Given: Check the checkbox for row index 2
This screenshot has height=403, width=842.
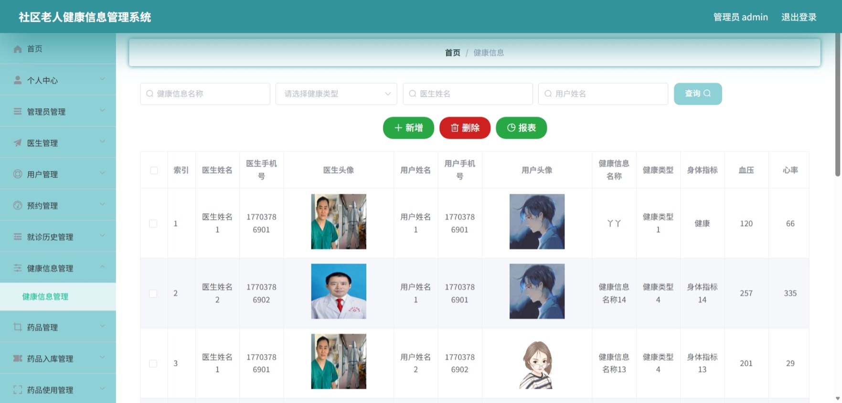Looking at the screenshot, I should (153, 293).
